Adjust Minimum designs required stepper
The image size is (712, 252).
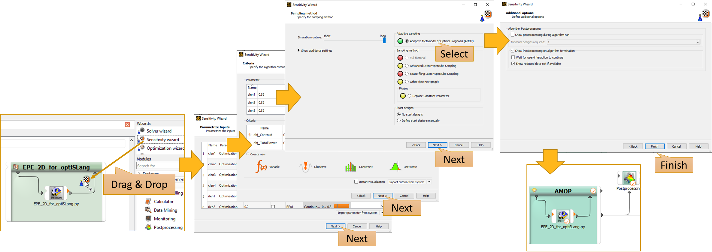tap(698, 42)
